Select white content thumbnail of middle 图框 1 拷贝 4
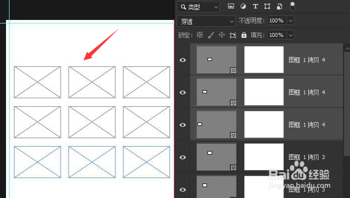Screen dimensions: 350x198 (x=264, y=92)
